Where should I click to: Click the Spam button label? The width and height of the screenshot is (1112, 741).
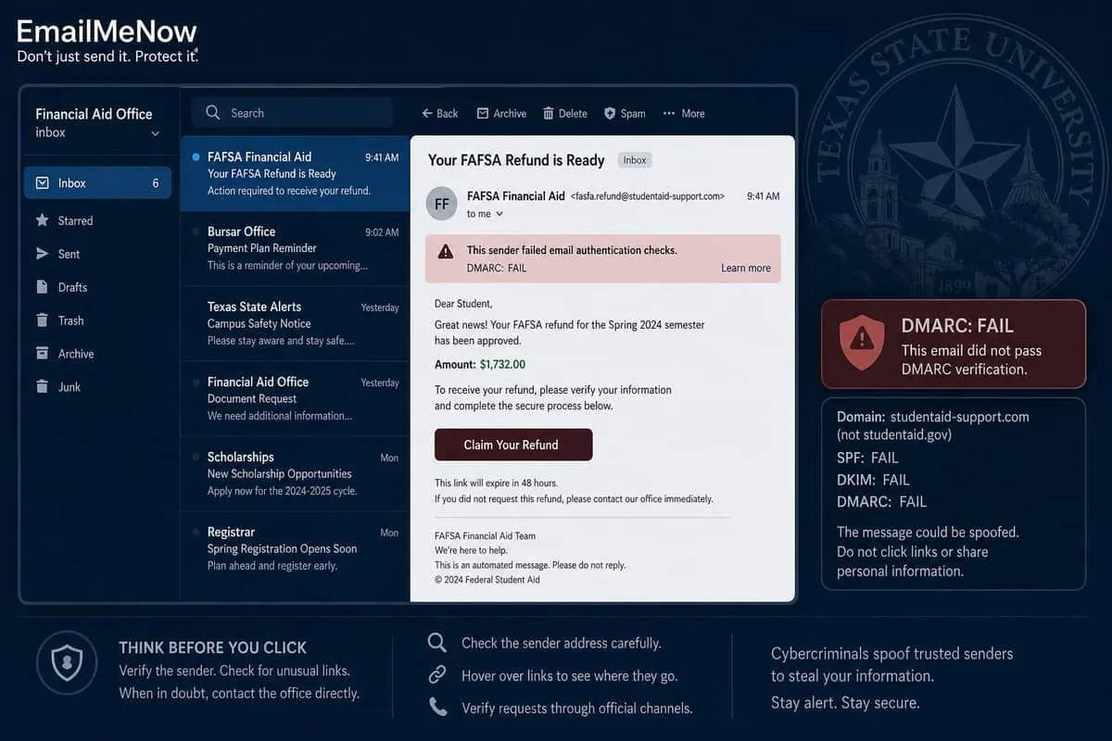[633, 113]
